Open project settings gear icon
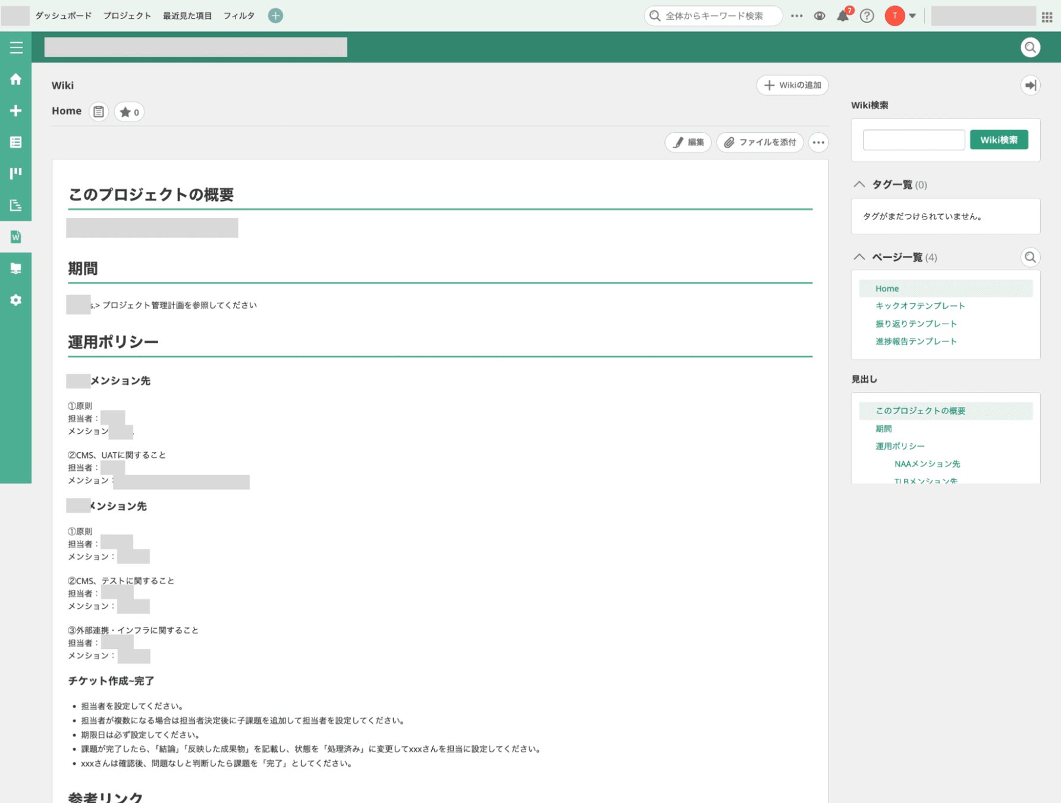The width and height of the screenshot is (1061, 803). point(16,300)
